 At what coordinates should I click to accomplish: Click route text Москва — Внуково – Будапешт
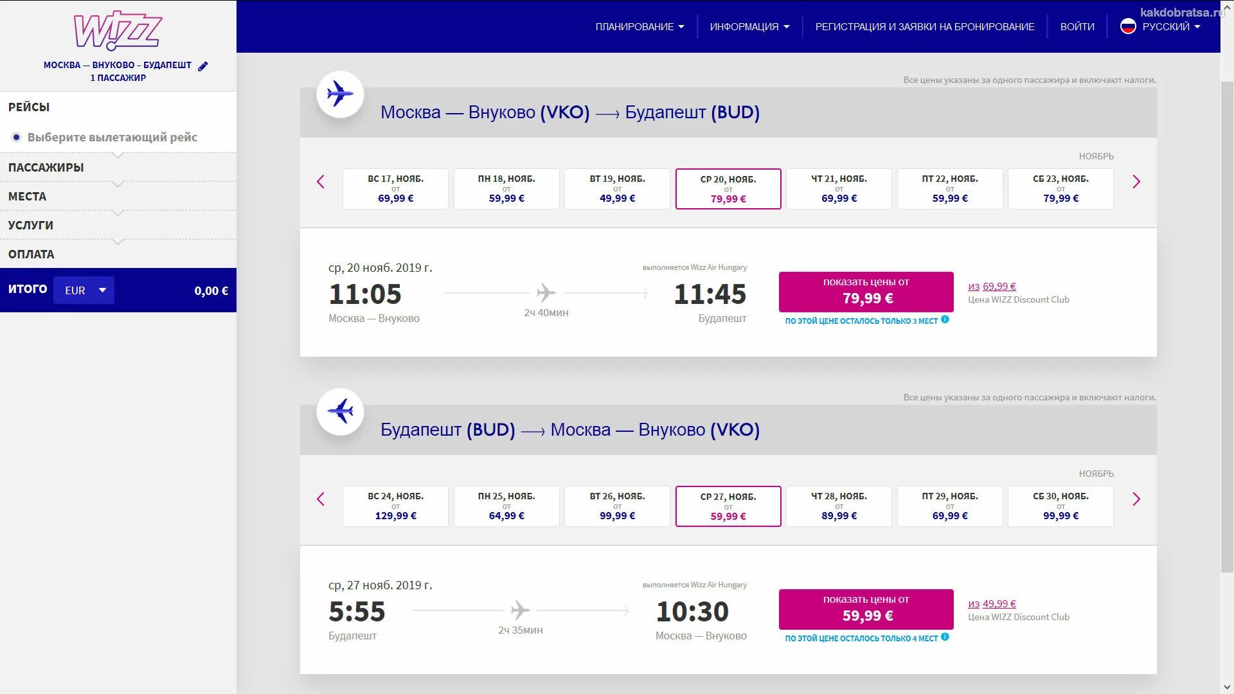point(118,65)
